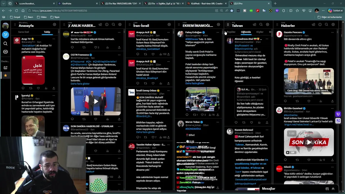
Task: Select the Kişiler tab in Tahran column
Action: point(260,32)
